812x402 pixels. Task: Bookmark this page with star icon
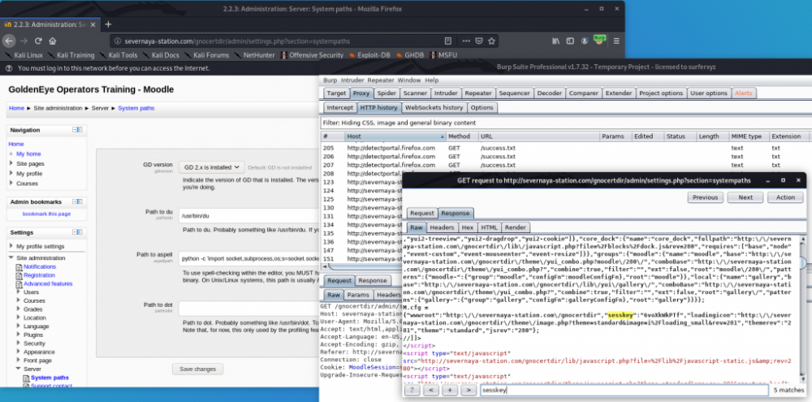click(x=491, y=41)
